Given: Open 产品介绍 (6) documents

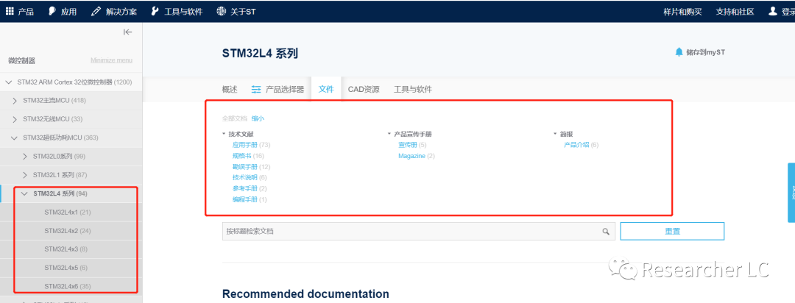Looking at the screenshot, I should (581, 145).
